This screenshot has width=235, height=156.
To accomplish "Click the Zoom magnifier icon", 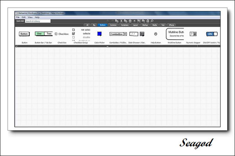I will coord(152,21).
